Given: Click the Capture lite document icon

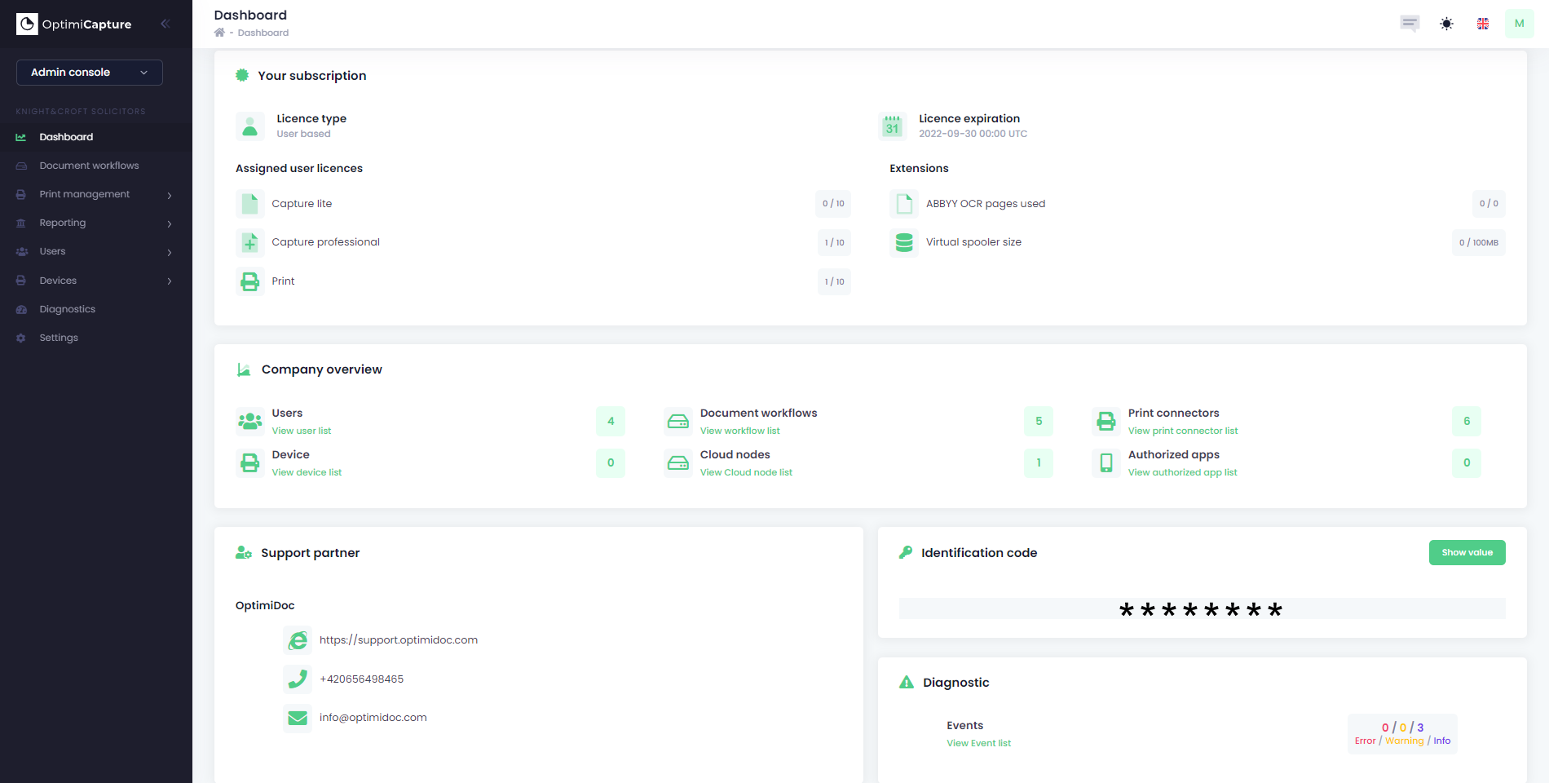Looking at the screenshot, I should point(250,204).
